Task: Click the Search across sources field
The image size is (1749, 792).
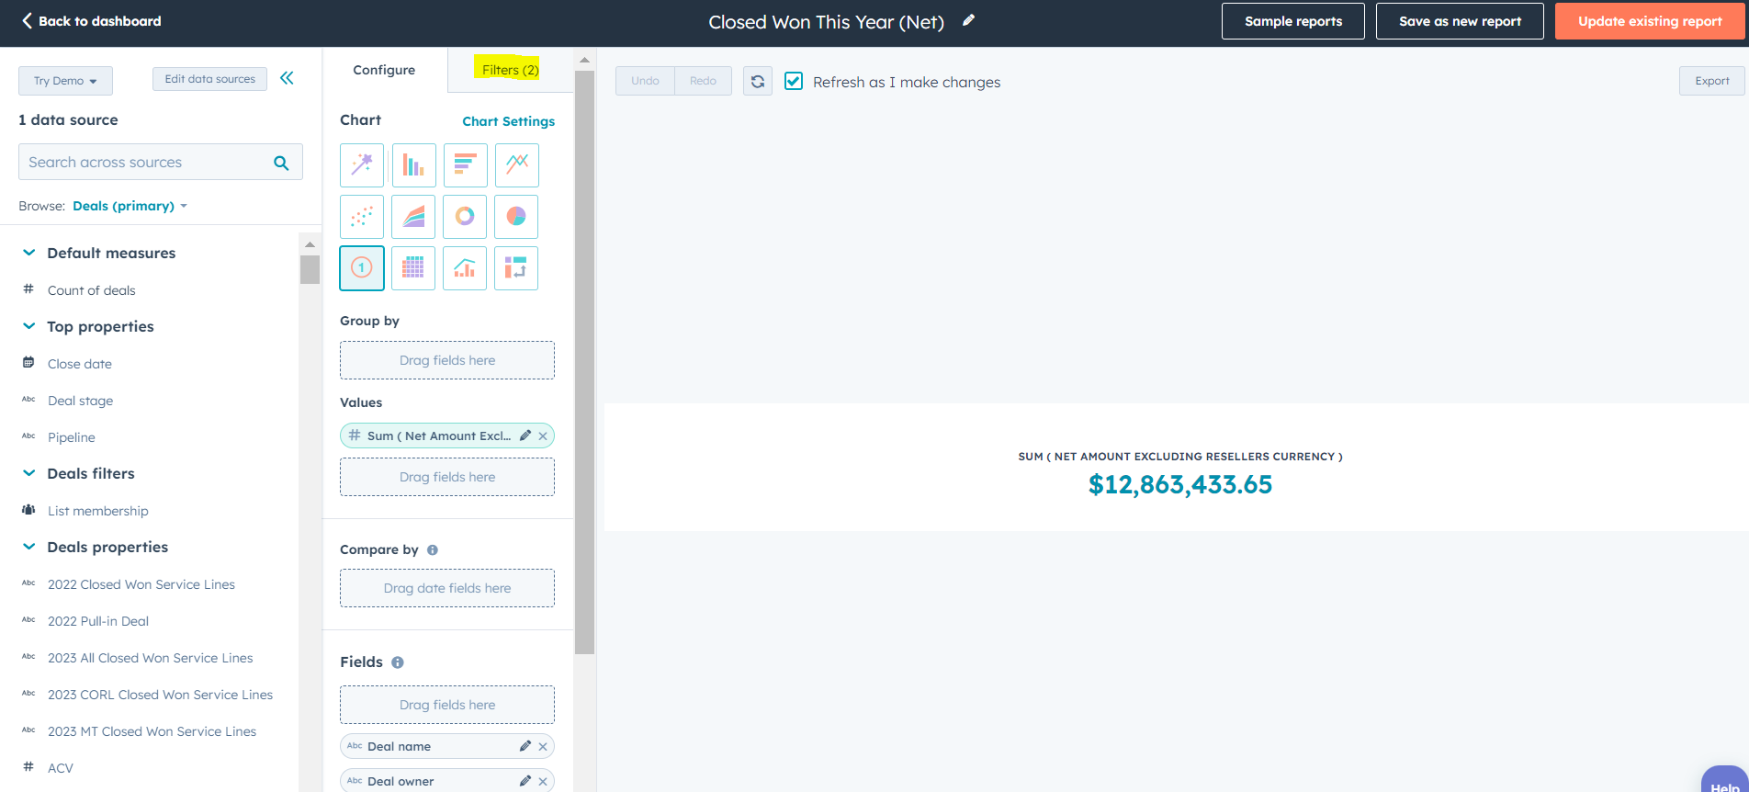Action: pyautogui.click(x=147, y=162)
